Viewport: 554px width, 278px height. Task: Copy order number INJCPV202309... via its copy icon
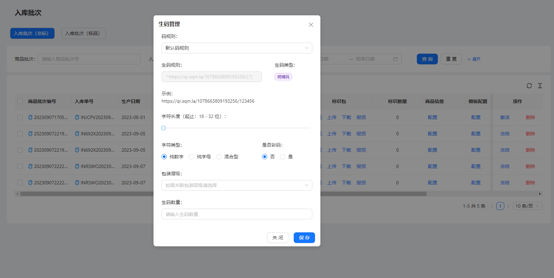77,117
